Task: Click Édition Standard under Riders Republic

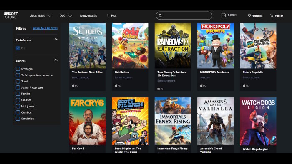Action: pos(251,77)
